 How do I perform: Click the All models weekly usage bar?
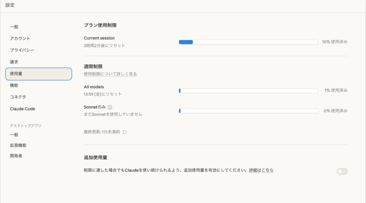pos(248,90)
